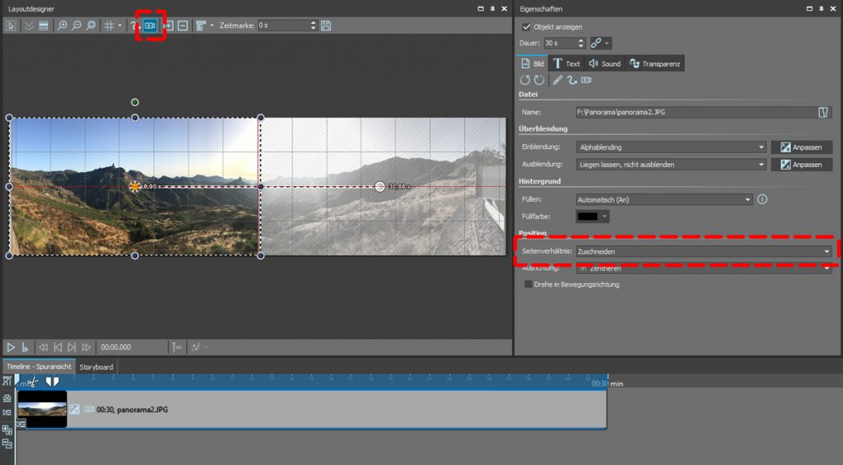Expand the Einblendung Alphablending dropdown

(671, 147)
